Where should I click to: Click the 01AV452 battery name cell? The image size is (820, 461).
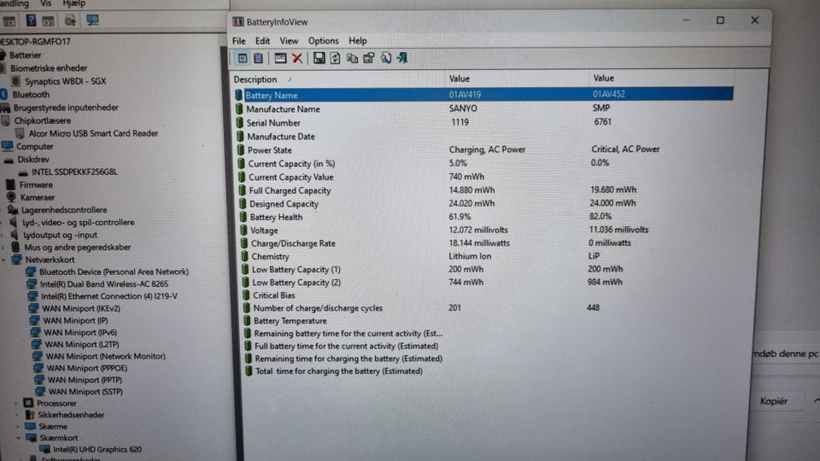click(x=609, y=94)
